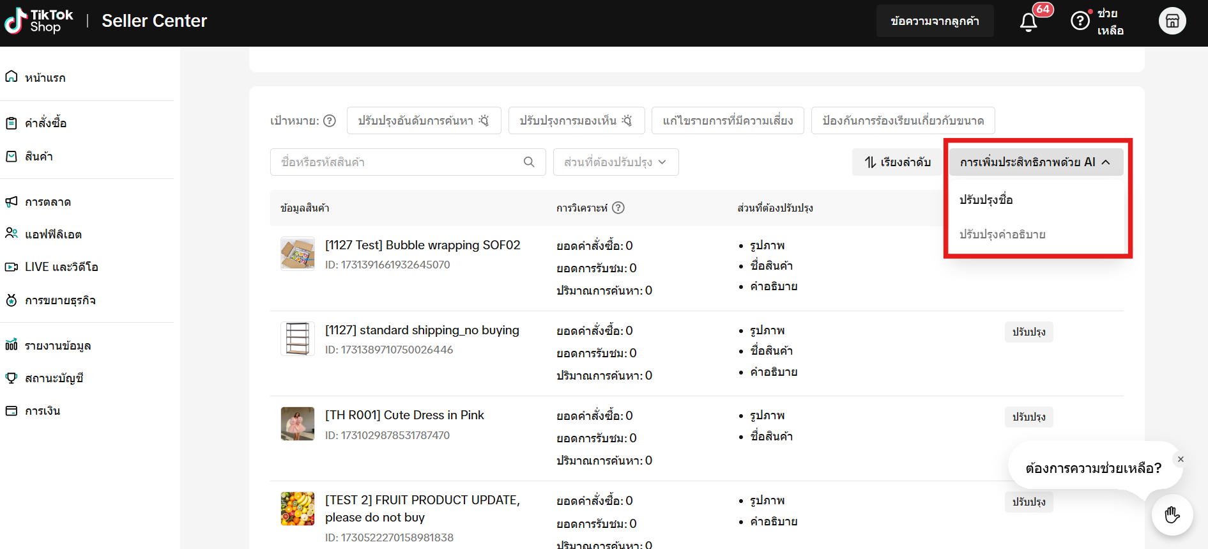This screenshot has height=549, width=1208.
Task: Choose ปรับปรุงคำอธิบาย in the AI menu
Action: pos(1002,235)
